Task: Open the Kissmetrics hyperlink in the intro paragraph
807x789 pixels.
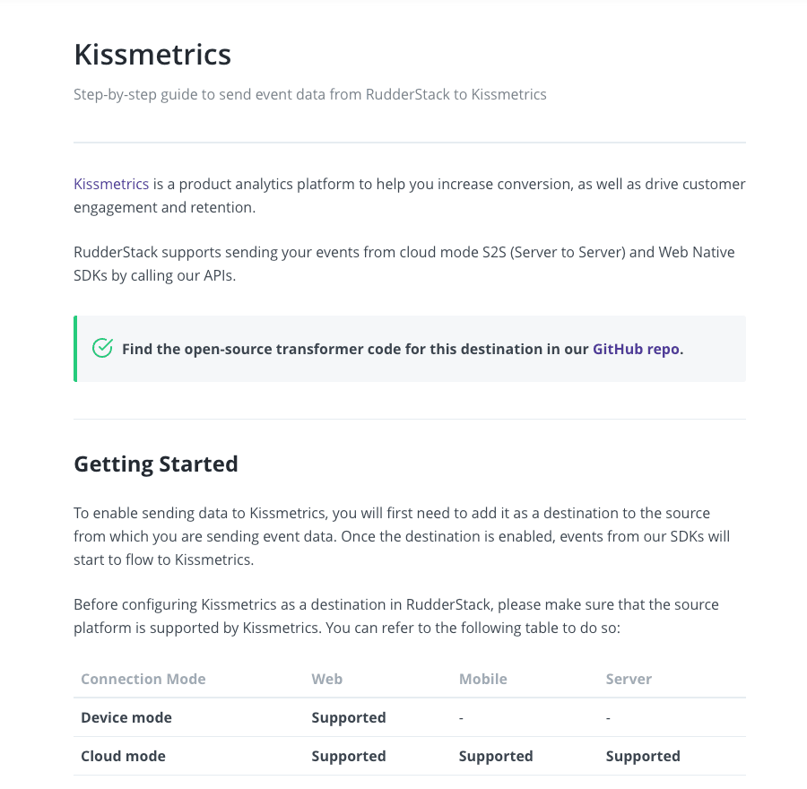Action: 111,185
